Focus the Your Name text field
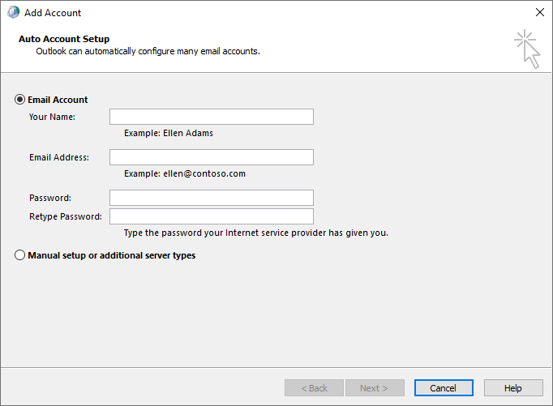Image resolution: width=553 pixels, height=406 pixels. [x=211, y=117]
